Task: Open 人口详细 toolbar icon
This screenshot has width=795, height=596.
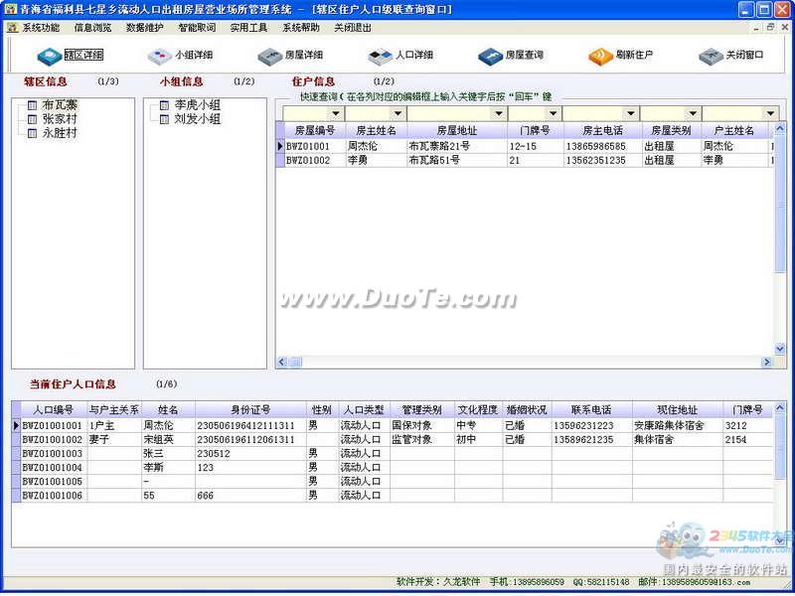Action: pos(381,56)
